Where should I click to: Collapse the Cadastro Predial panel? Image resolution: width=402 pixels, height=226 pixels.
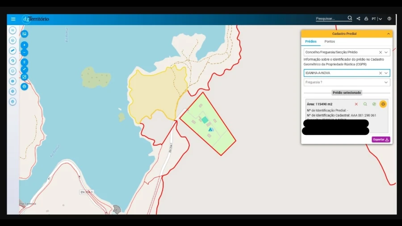pos(388,33)
